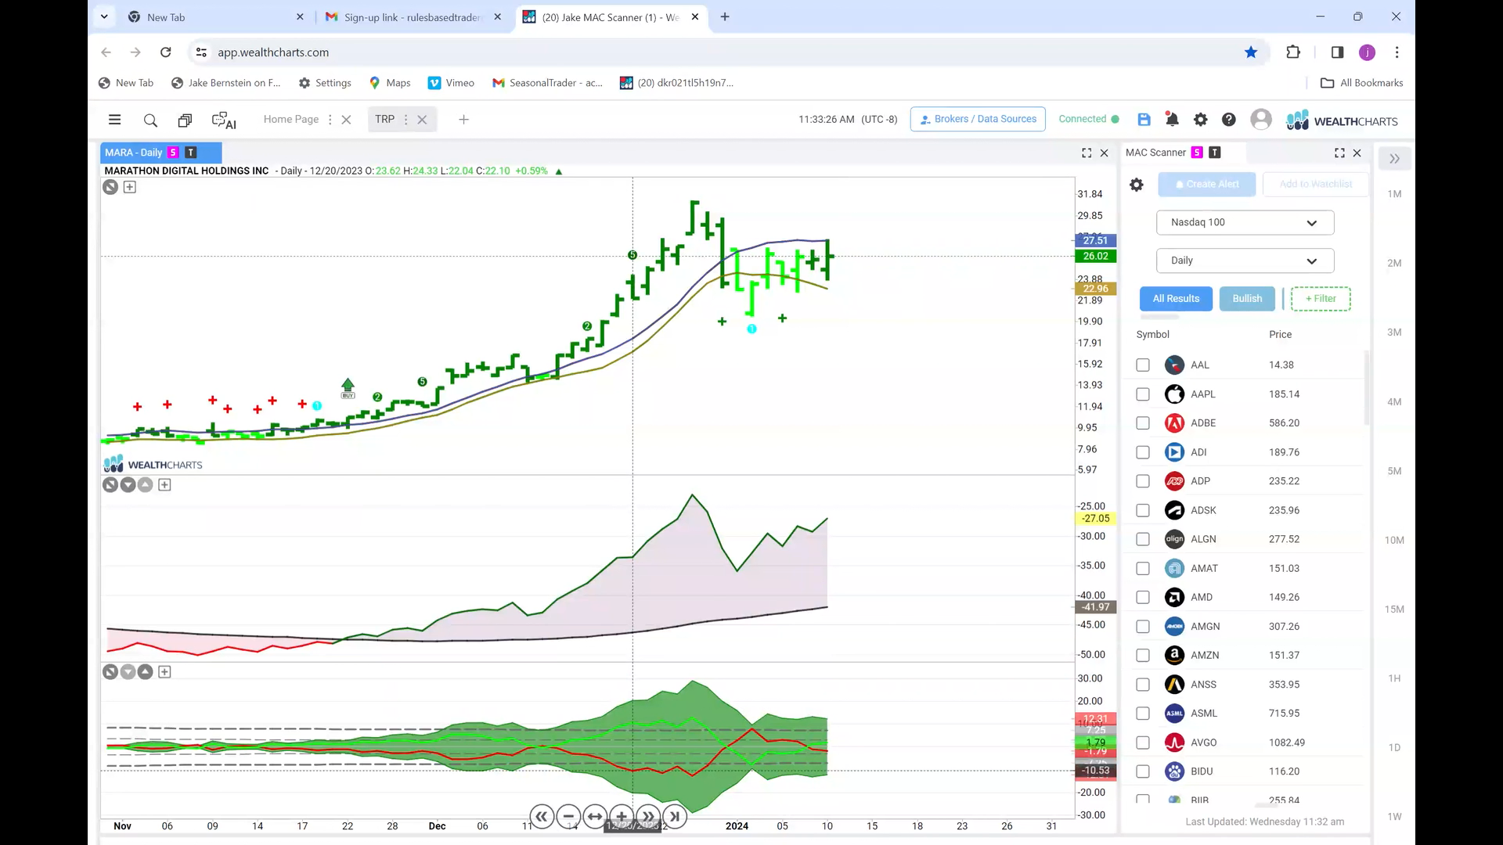The image size is (1503, 845).
Task: Add an indicator to the middle pane
Action: tap(164, 485)
